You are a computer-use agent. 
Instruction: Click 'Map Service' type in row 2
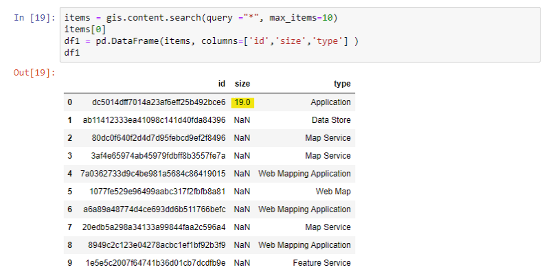point(328,138)
